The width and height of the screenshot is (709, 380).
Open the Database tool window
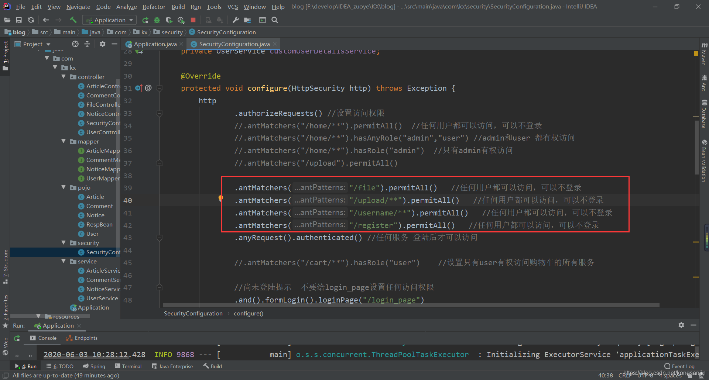coord(704,114)
